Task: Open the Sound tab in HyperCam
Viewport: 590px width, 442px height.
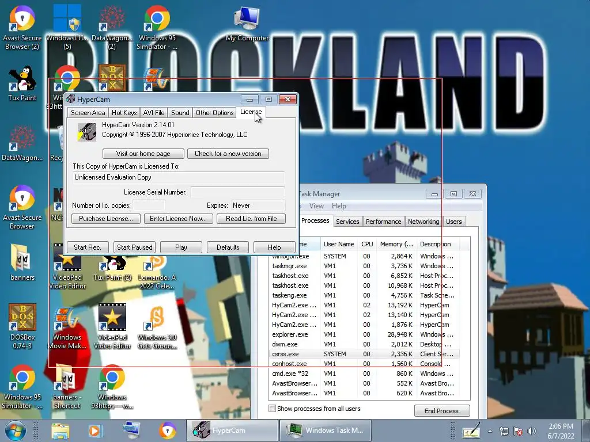Action: (180, 113)
